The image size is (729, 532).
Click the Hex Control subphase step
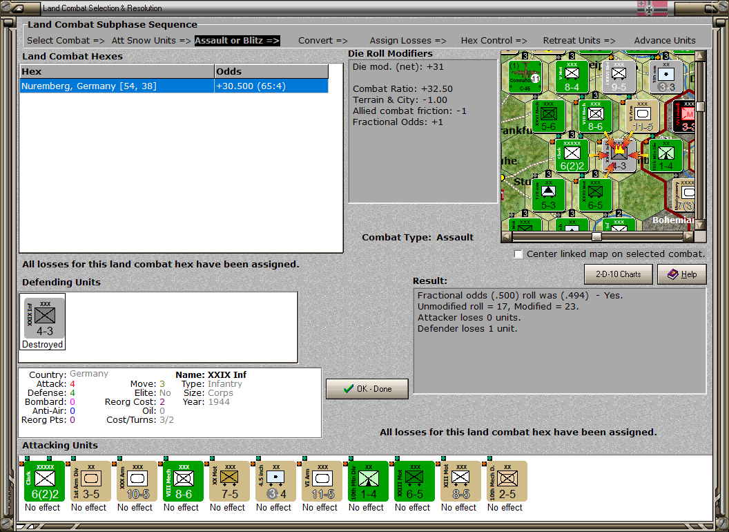pos(494,41)
